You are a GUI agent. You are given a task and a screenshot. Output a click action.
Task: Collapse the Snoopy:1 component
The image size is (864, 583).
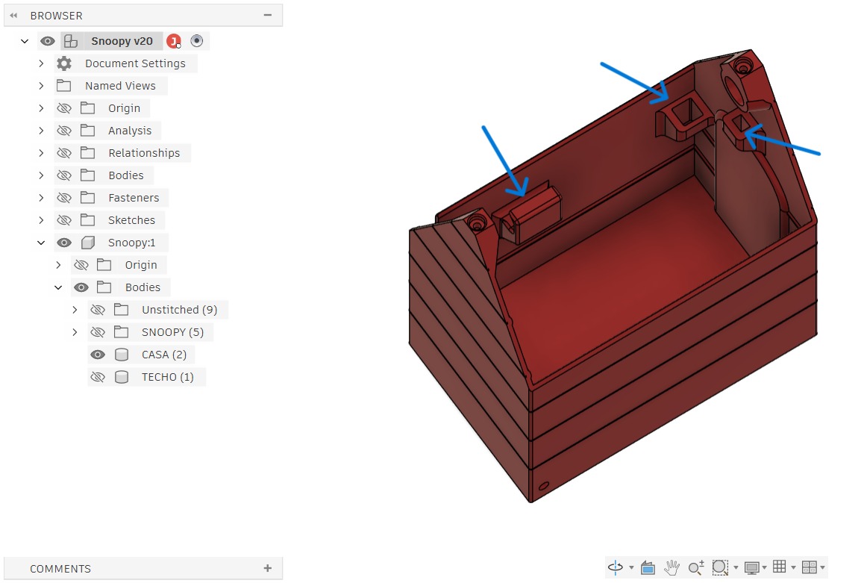pos(41,243)
